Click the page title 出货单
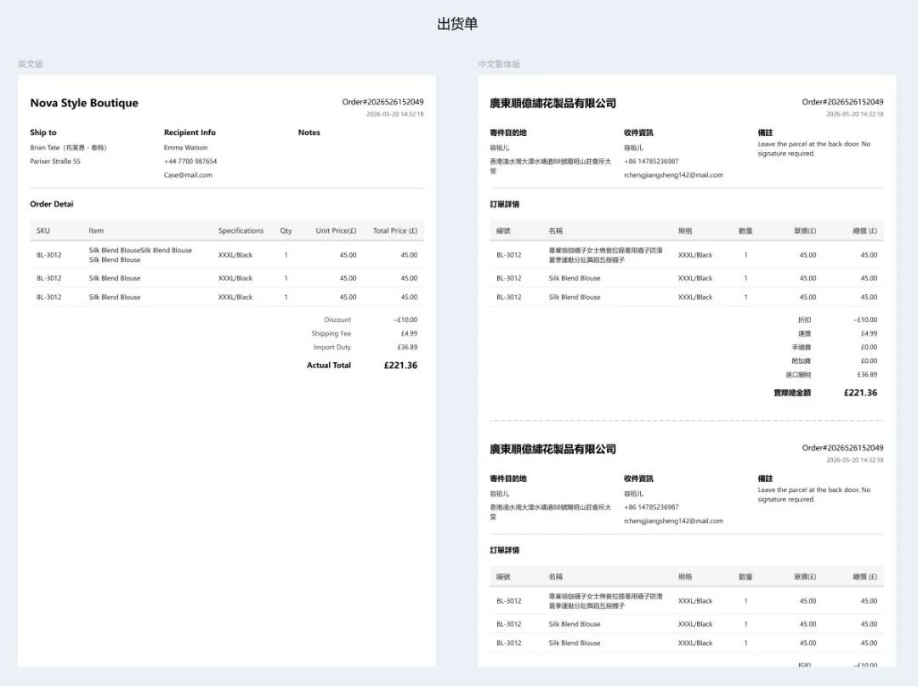This screenshot has height=686, width=918. point(457,24)
